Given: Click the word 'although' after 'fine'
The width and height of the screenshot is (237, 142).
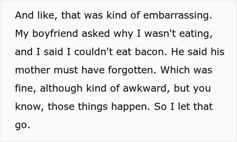Looking at the screenshot, I should coord(61,89).
